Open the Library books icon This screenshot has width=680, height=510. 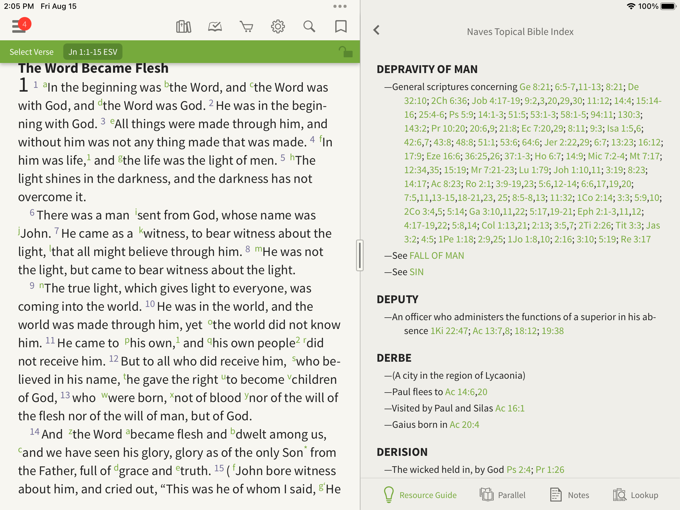[x=184, y=27]
